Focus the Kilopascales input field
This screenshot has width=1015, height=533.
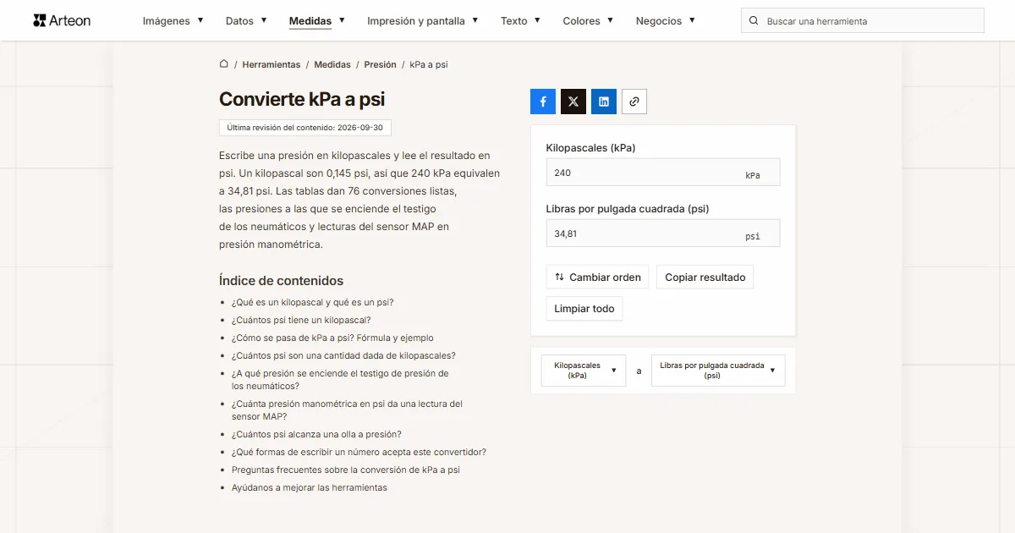[x=663, y=173]
